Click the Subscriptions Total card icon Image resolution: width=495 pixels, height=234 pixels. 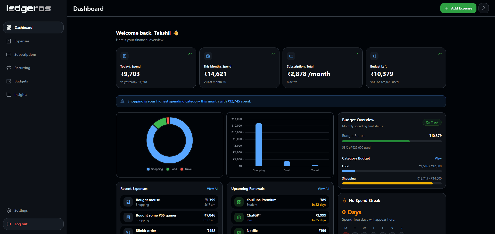(291, 56)
